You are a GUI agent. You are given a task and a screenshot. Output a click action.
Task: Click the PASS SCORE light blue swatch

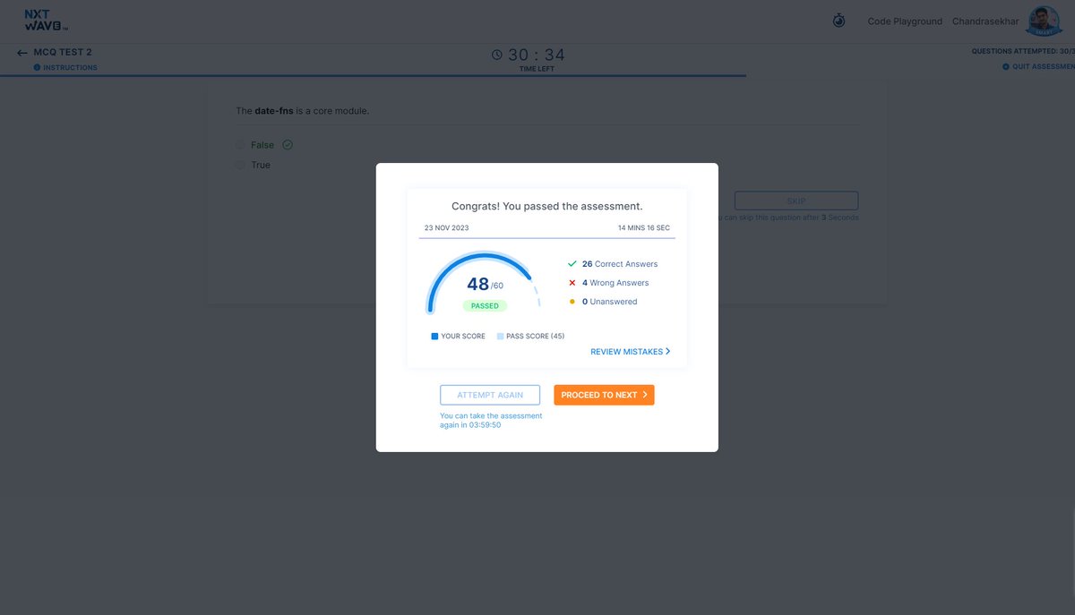click(500, 337)
